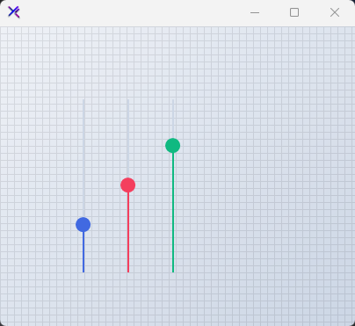Maximize the window
Image resolution: width=355 pixels, height=326 pixels.
tap(294, 12)
